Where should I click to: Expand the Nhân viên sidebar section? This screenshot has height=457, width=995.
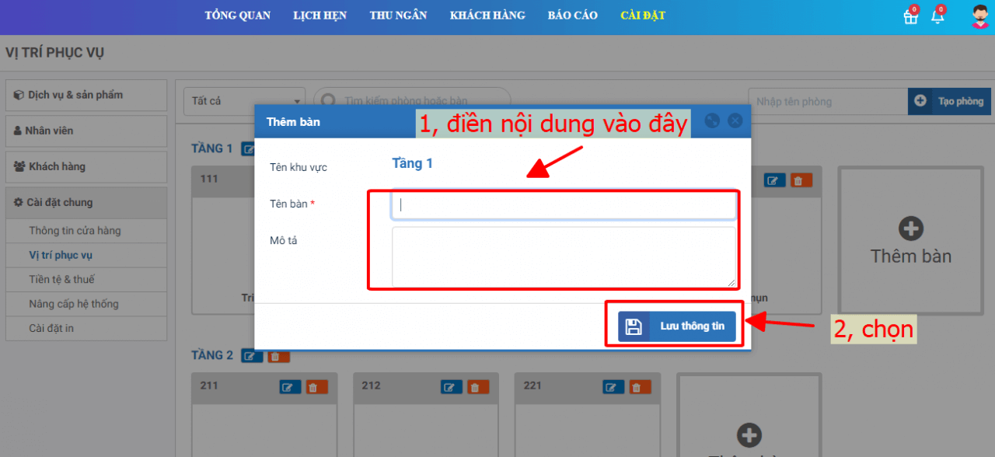click(86, 131)
